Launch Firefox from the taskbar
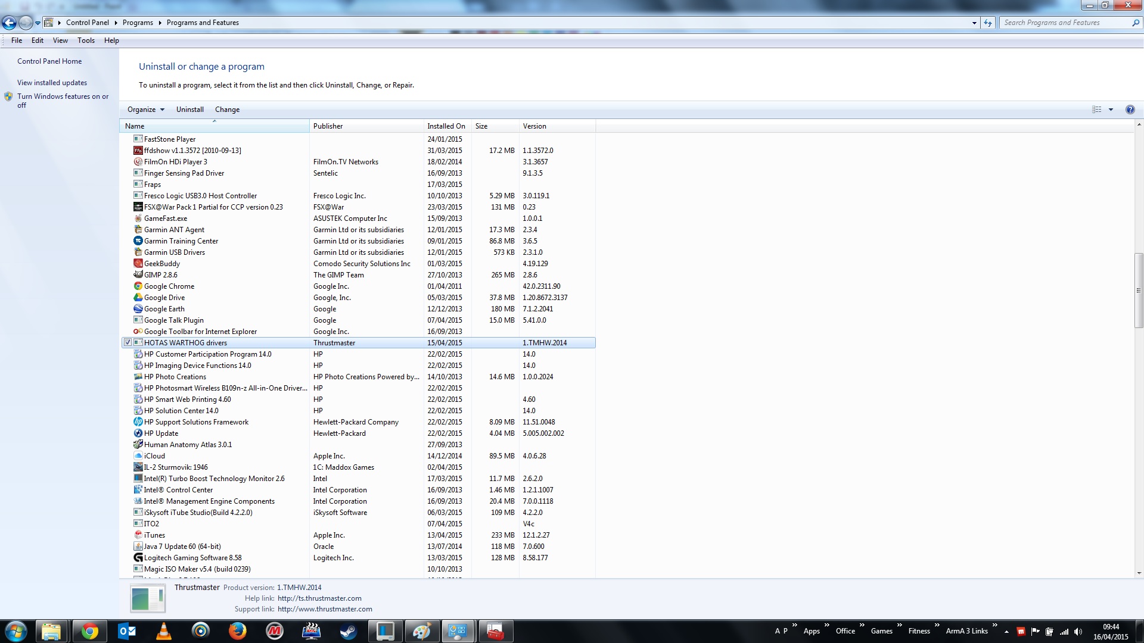This screenshot has width=1144, height=643. point(237,631)
